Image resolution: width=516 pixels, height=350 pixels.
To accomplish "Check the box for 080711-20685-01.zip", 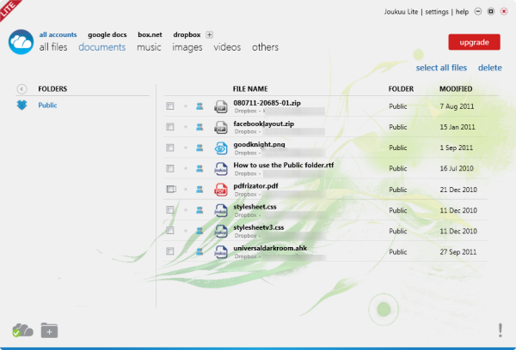I will pyautogui.click(x=169, y=106).
